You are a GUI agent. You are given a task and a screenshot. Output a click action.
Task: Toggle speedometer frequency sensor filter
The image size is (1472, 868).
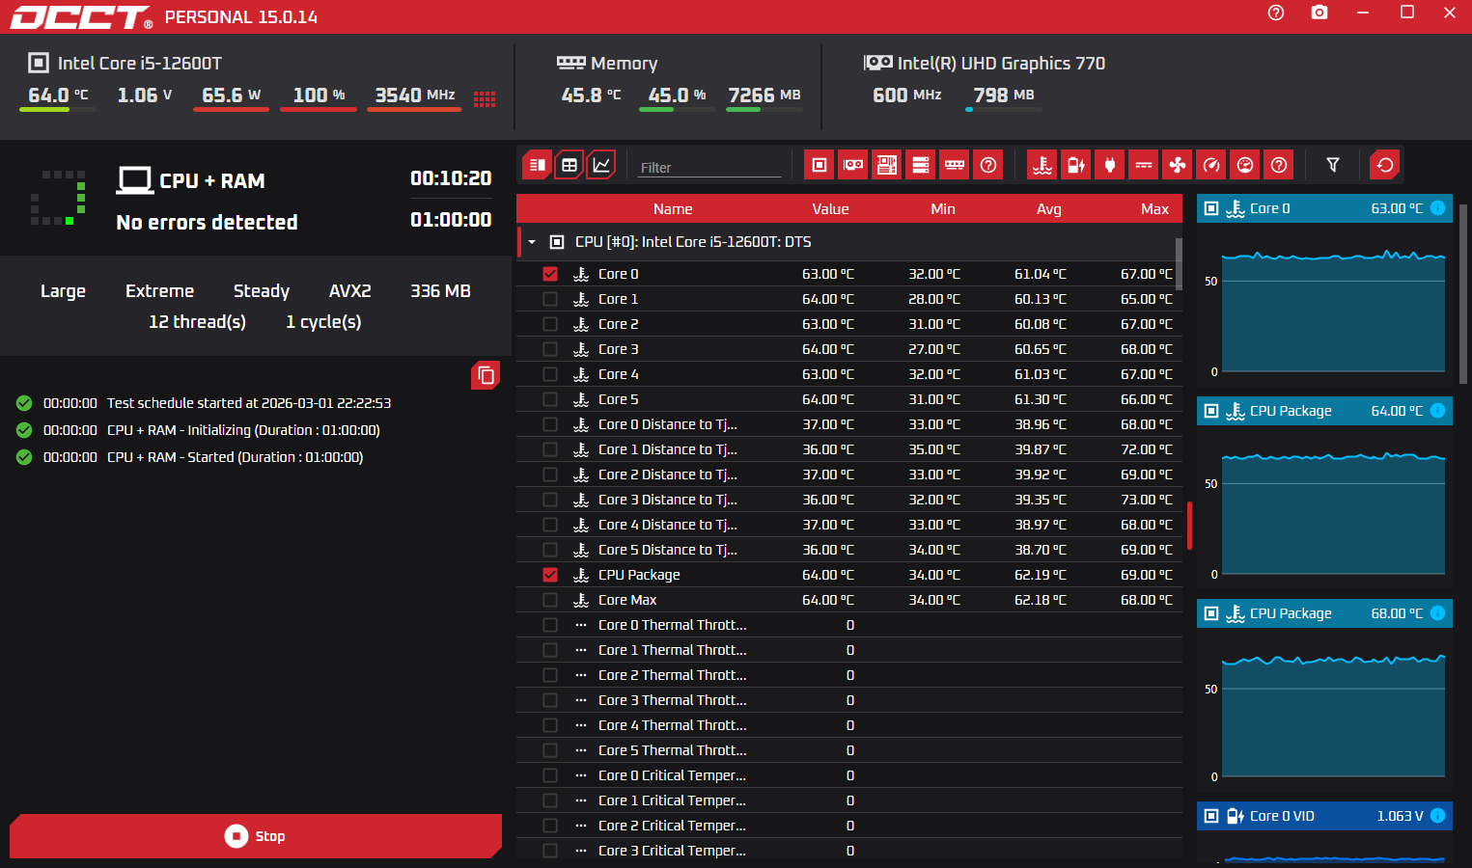coord(1211,165)
